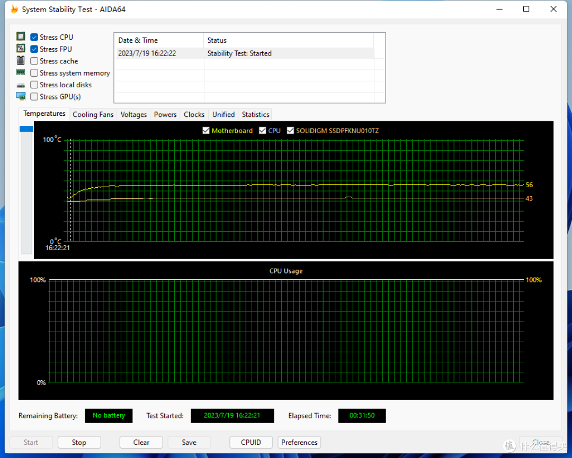Viewport: 572px width, 458px height.
Task: Click the RAM module icon beside Stress system memory
Action: click(21, 72)
